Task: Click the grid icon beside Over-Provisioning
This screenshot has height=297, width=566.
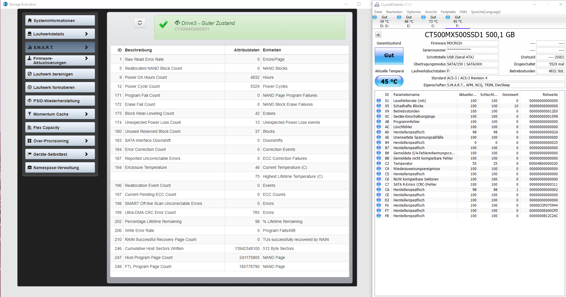Action: pyautogui.click(x=30, y=141)
